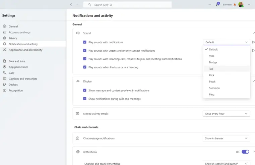The image size is (255, 165).
Task: Open Appearance and accessibility settings
Action: pos(33,50)
